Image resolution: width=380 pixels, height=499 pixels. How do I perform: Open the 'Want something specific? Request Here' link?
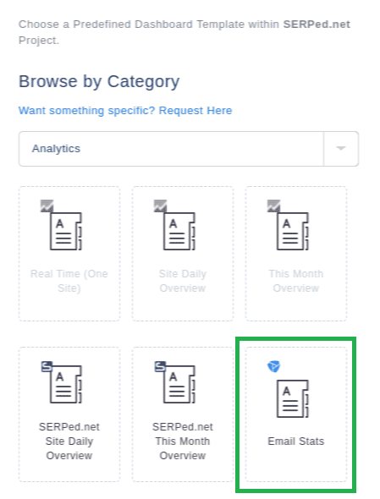point(125,111)
